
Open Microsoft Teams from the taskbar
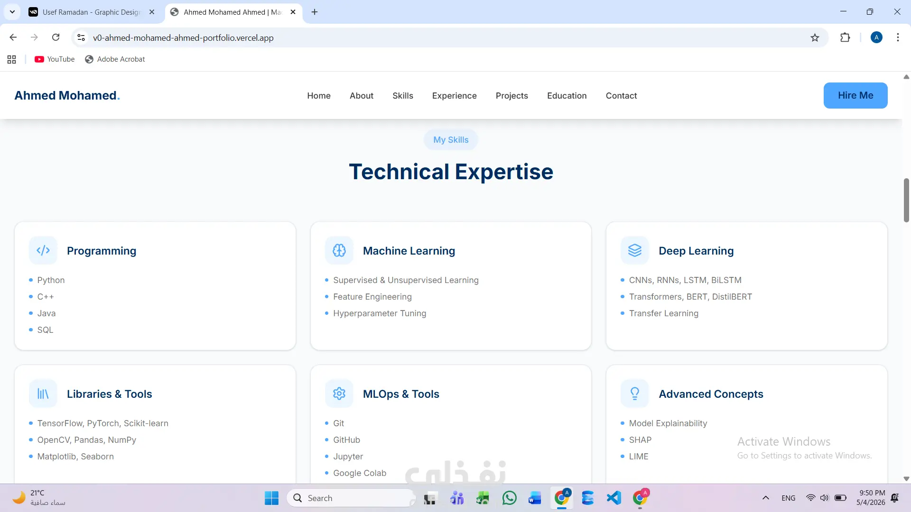(457, 498)
